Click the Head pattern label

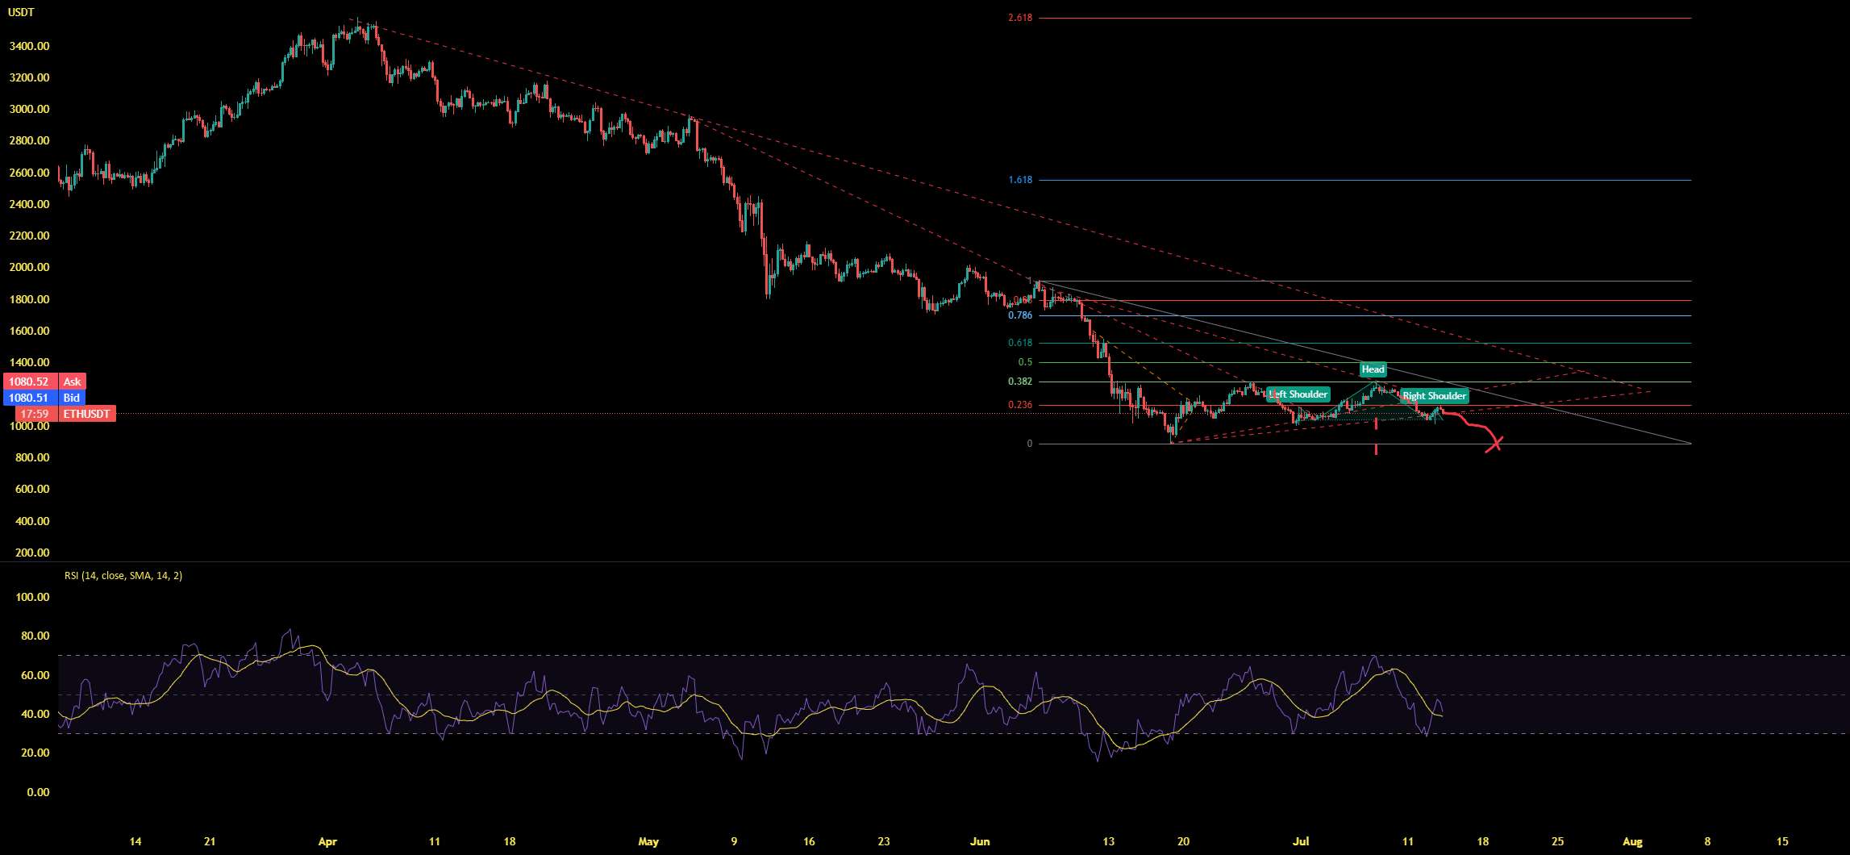click(x=1373, y=369)
